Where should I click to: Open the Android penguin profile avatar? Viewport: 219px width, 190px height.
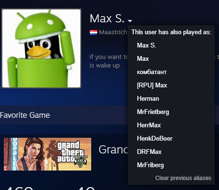(41, 48)
